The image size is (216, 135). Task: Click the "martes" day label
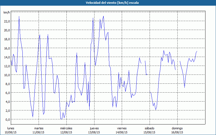39,128
